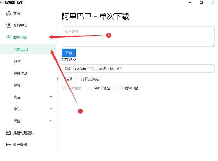Open the 会员中心 menu item

[28, 25]
